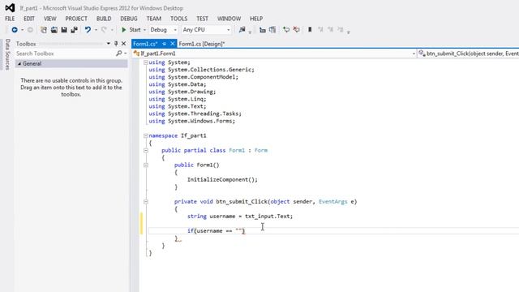Click the Search Toolbox input field
The image size is (519, 292).
(65, 54)
